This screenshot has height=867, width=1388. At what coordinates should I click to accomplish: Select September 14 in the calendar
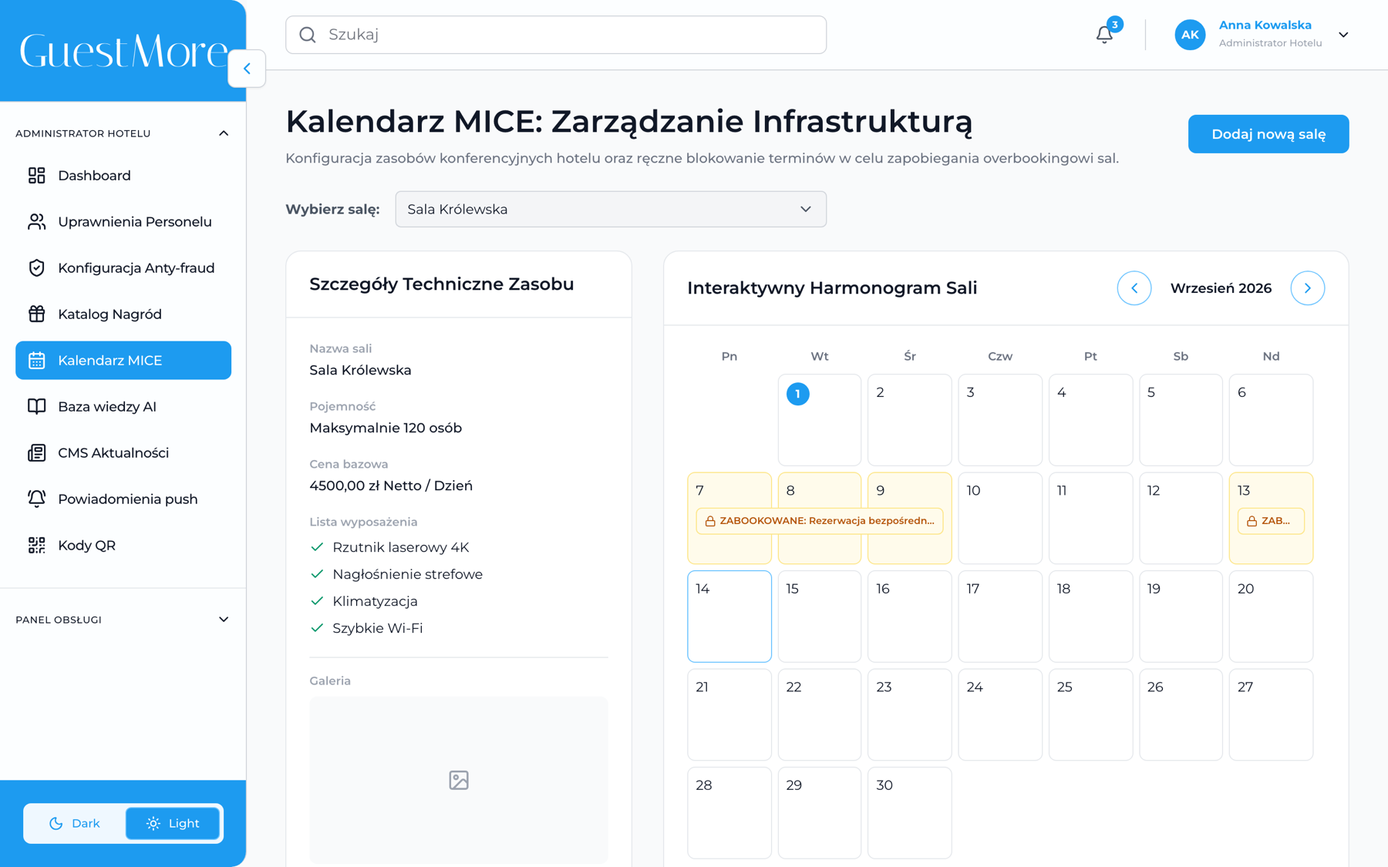[x=729, y=617]
